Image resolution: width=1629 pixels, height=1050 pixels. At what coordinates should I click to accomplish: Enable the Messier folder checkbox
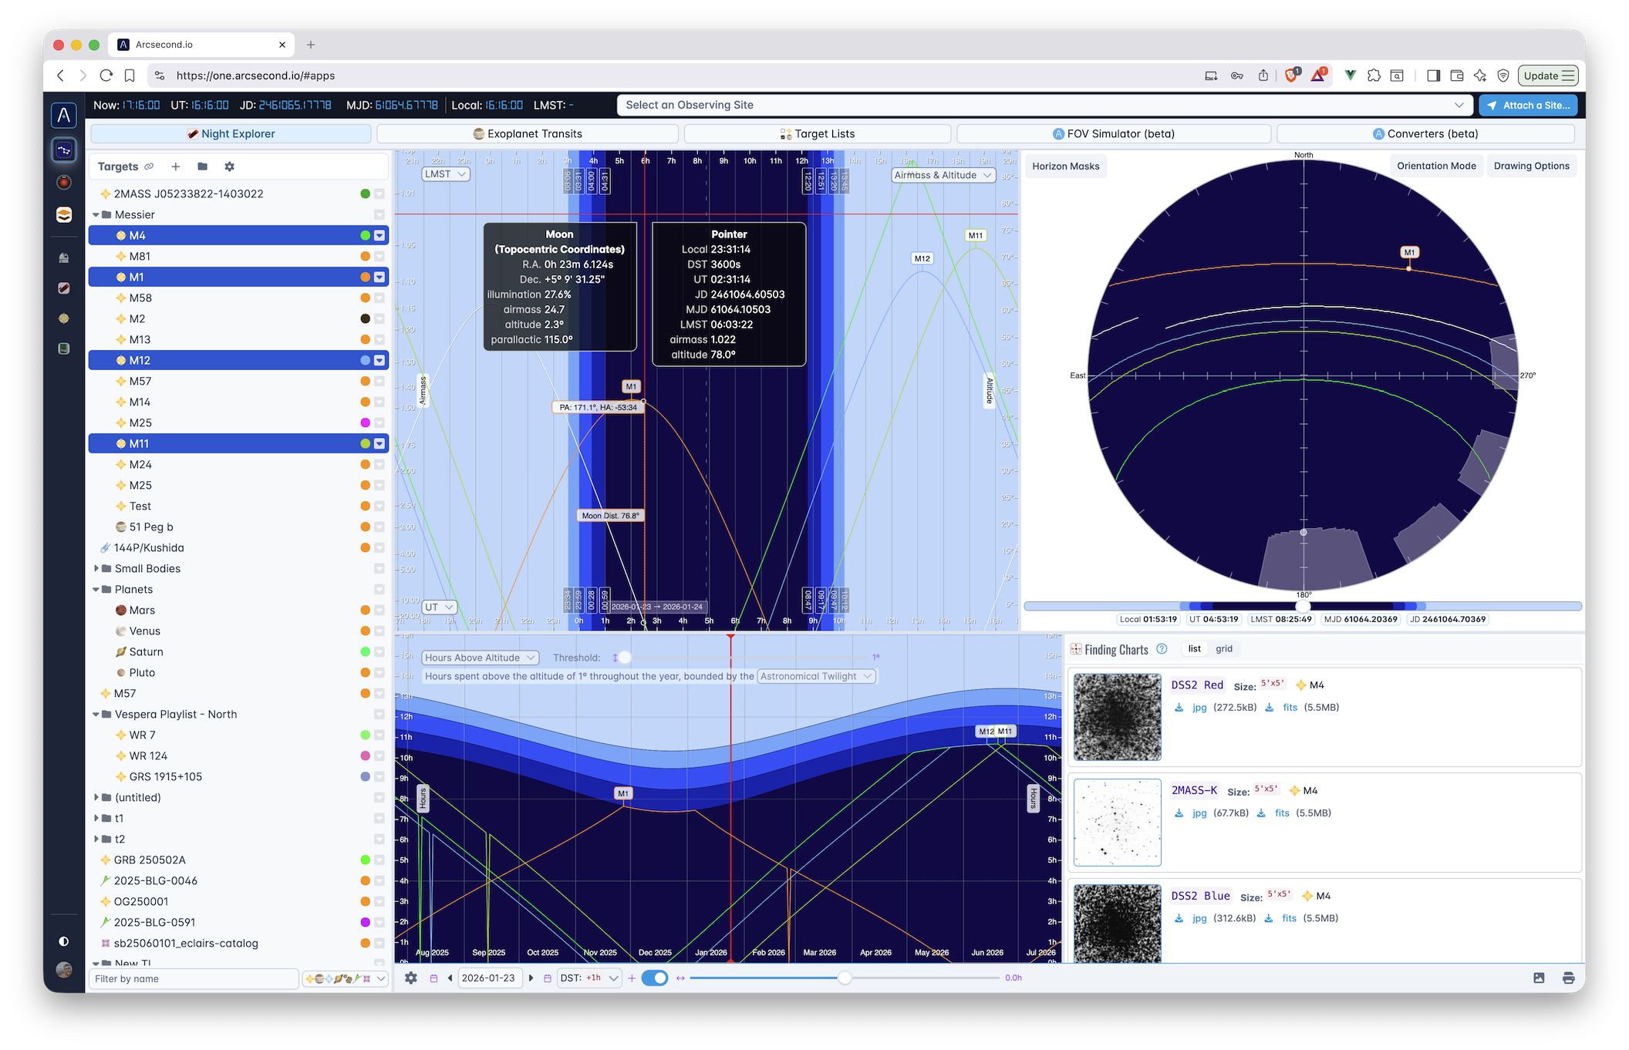(x=379, y=215)
